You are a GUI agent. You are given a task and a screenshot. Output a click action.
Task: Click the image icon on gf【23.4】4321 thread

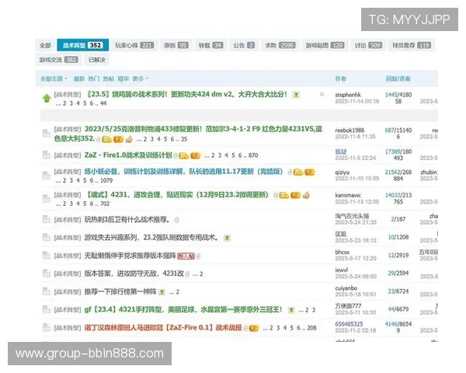(291, 310)
